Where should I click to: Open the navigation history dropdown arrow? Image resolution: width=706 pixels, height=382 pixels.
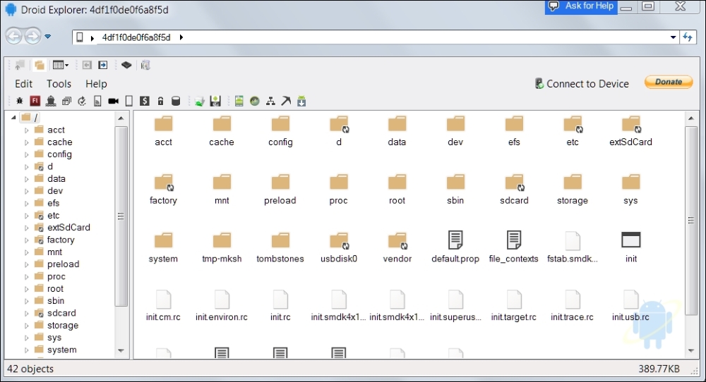[x=48, y=37]
